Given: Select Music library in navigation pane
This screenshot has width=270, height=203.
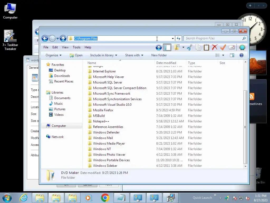Looking at the screenshot, I should [x=58, y=104].
